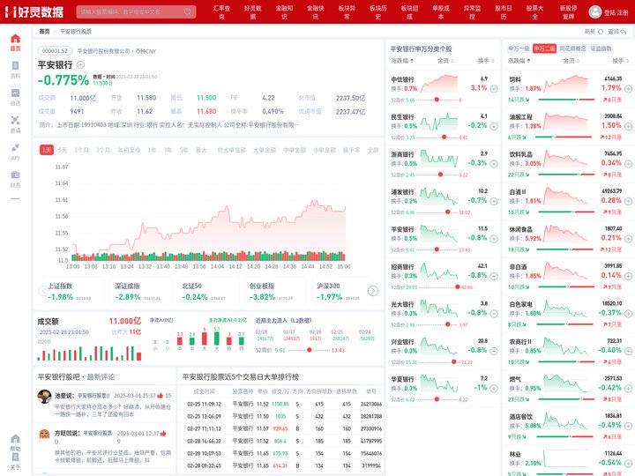Viewport: 635px width, 476px height.
Task: Click the 返回 back icon
Action: point(624,31)
